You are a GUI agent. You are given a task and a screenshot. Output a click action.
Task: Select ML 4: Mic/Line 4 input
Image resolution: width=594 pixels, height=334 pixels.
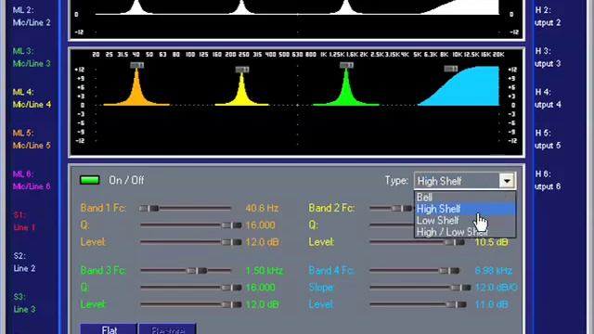32,98
